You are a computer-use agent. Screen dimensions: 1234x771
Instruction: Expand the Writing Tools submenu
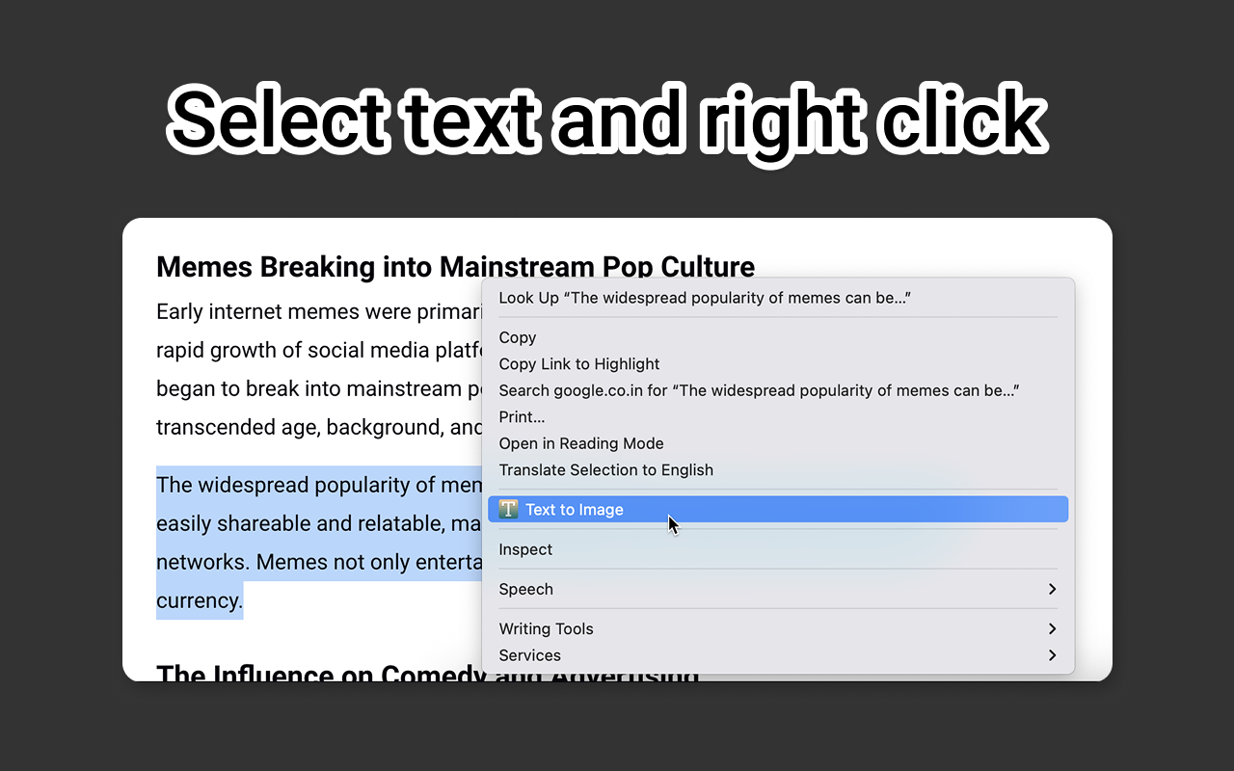coord(546,628)
